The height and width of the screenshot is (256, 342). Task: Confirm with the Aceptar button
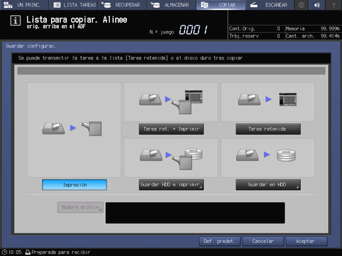[x=306, y=241]
